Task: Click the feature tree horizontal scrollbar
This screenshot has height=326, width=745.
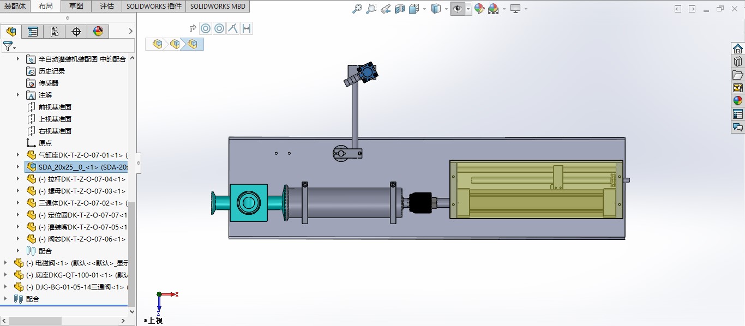Action: 35,321
